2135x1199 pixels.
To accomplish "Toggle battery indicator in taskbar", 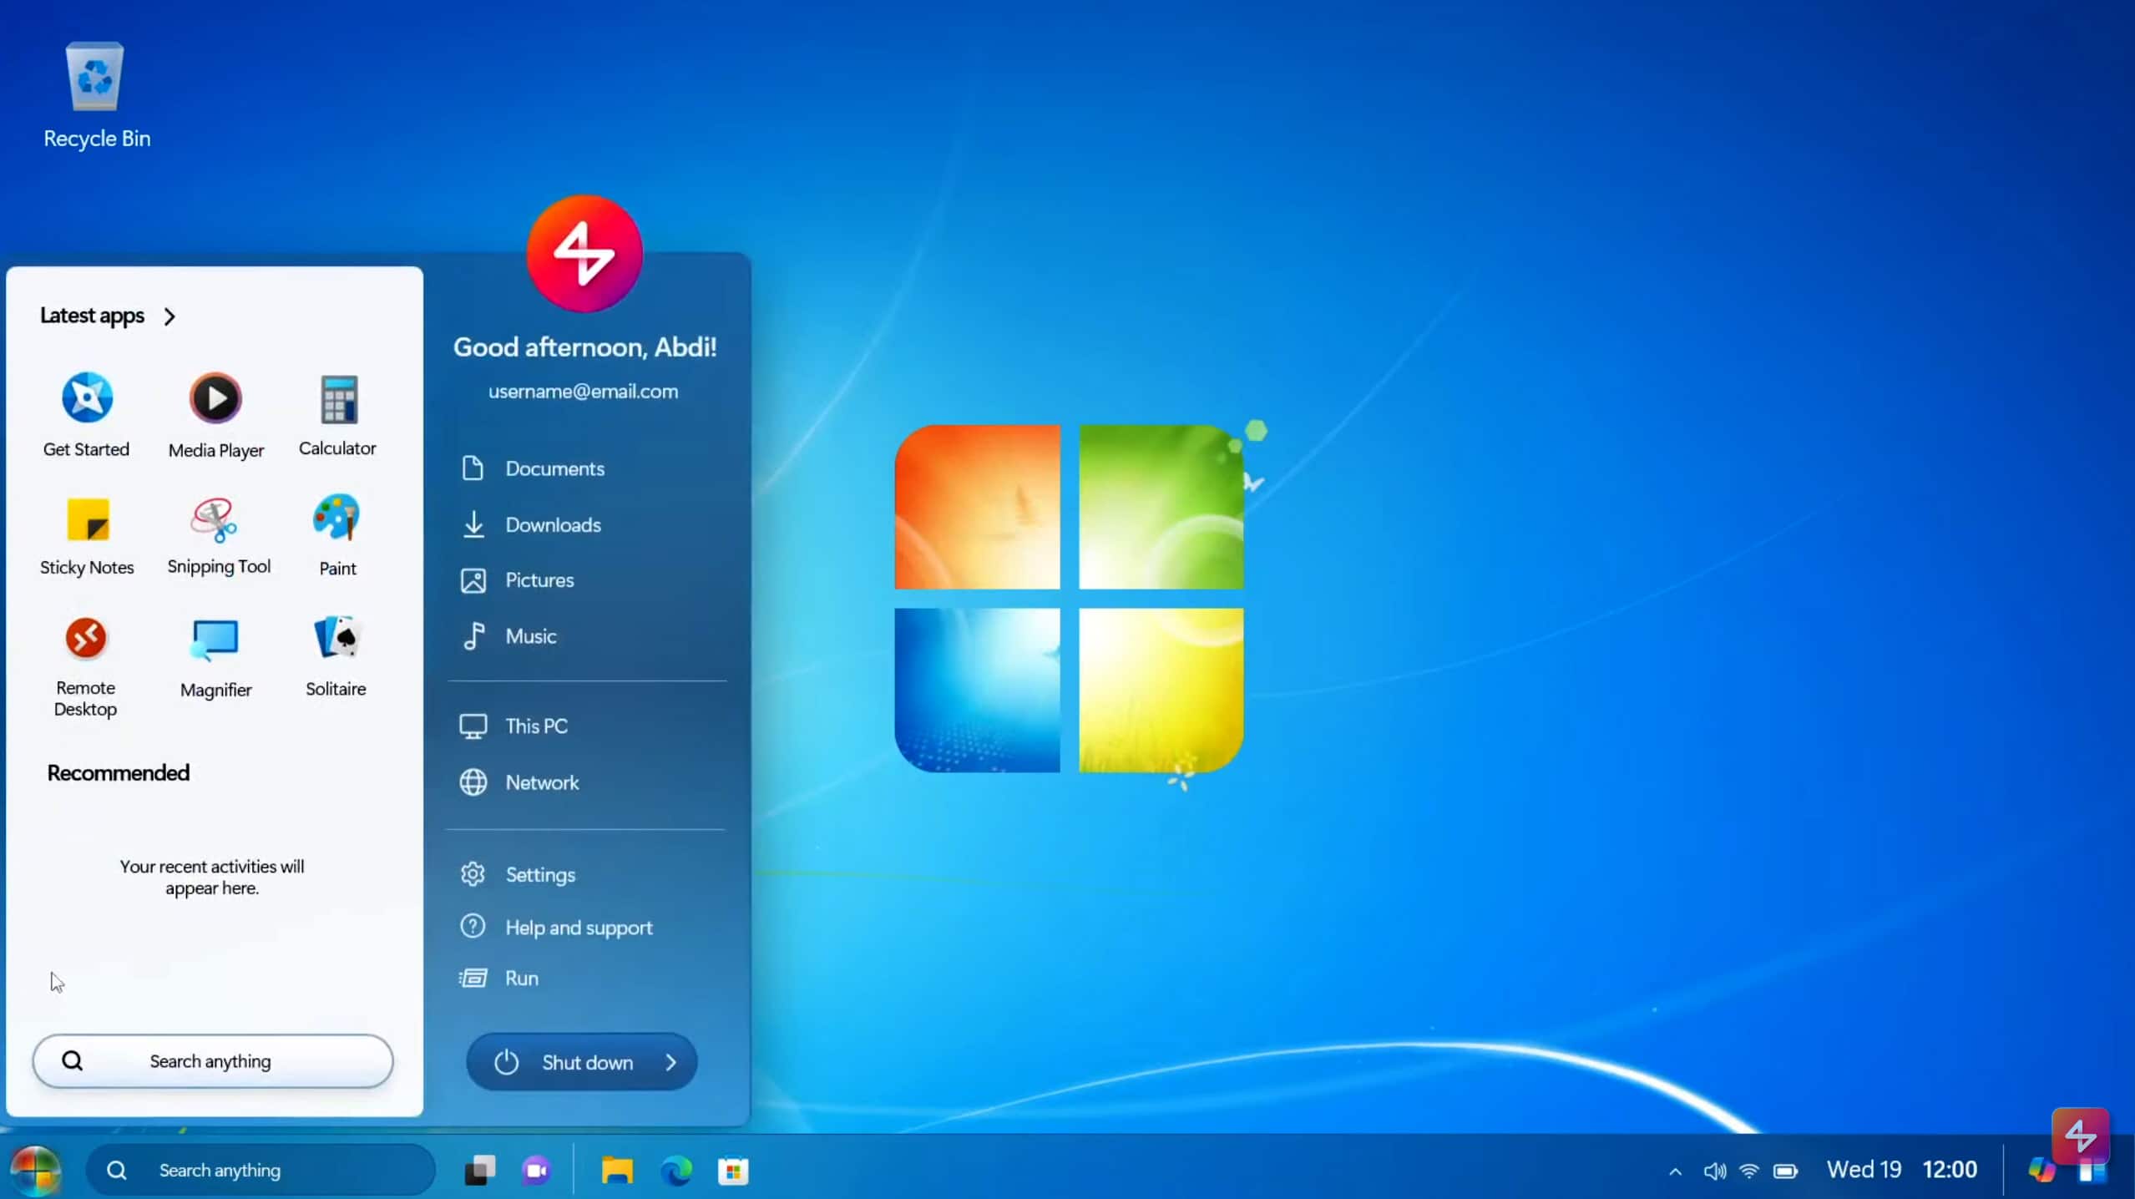I will pyautogui.click(x=1784, y=1170).
